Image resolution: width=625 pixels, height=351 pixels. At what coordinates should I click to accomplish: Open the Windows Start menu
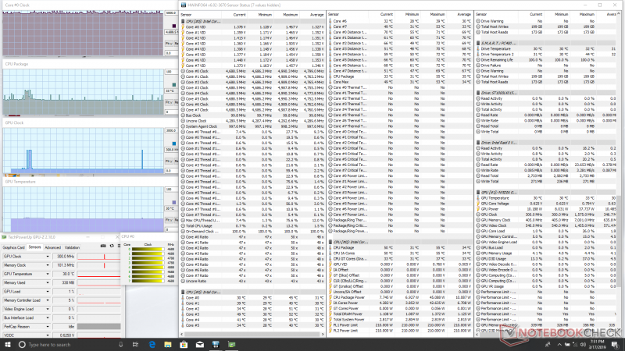(x=8, y=344)
